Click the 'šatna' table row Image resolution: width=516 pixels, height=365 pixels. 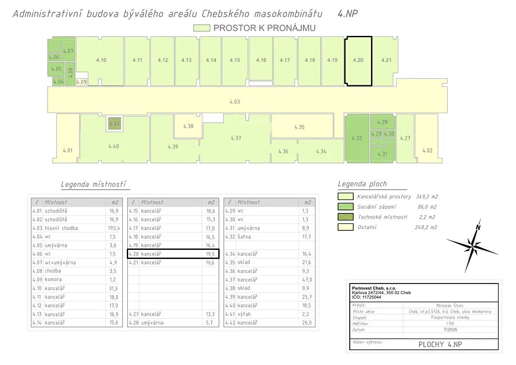(270, 237)
